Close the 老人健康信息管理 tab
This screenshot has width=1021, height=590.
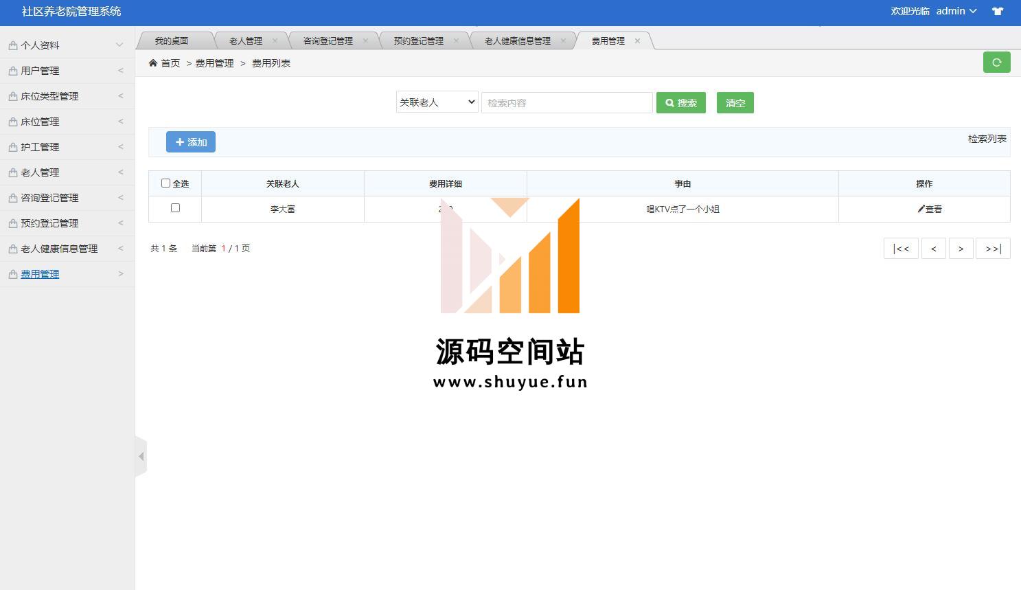tap(563, 41)
